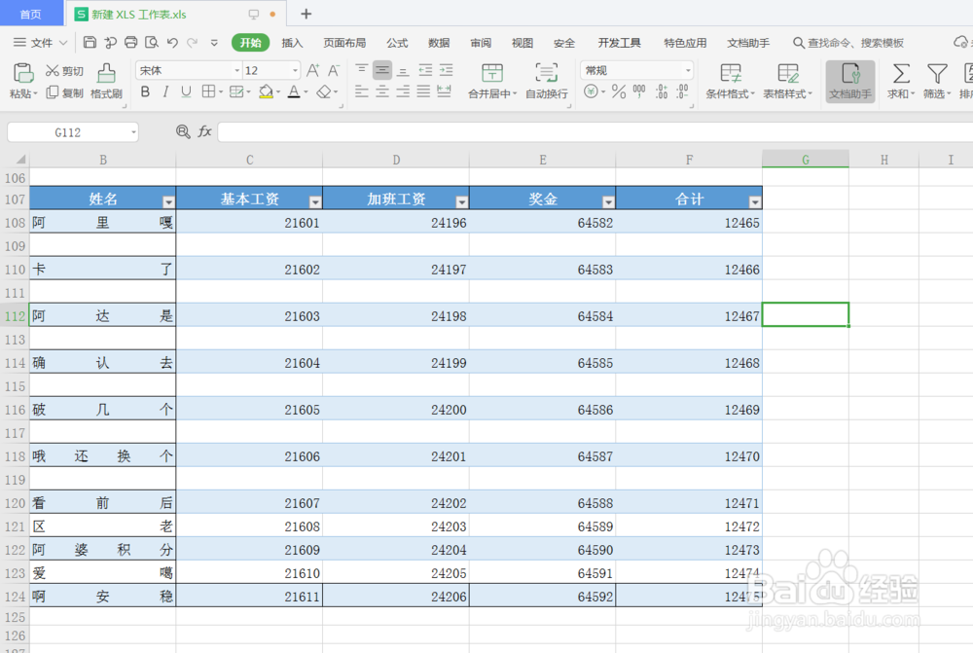Open the 文件 menu
973x653 pixels.
coord(40,42)
